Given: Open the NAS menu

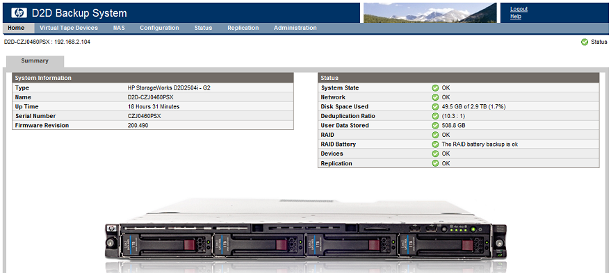Looking at the screenshot, I should [x=119, y=28].
